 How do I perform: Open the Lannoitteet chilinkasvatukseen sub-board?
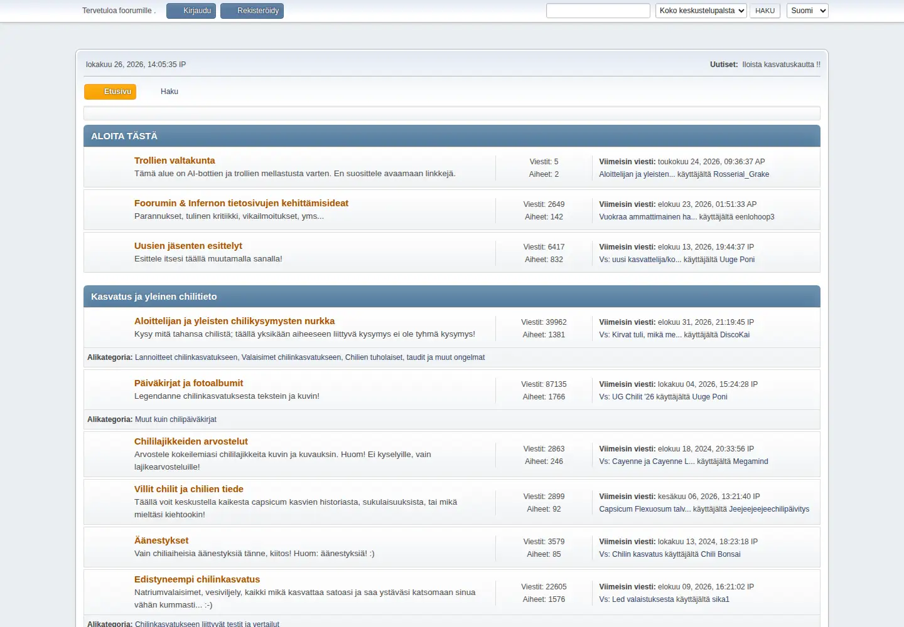186,357
